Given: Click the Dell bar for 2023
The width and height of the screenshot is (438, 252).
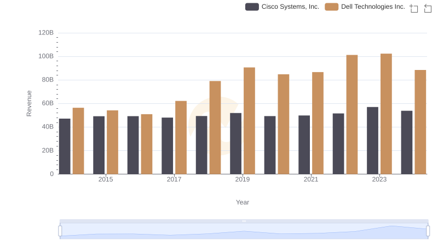Looking at the screenshot, I should [x=386, y=114].
